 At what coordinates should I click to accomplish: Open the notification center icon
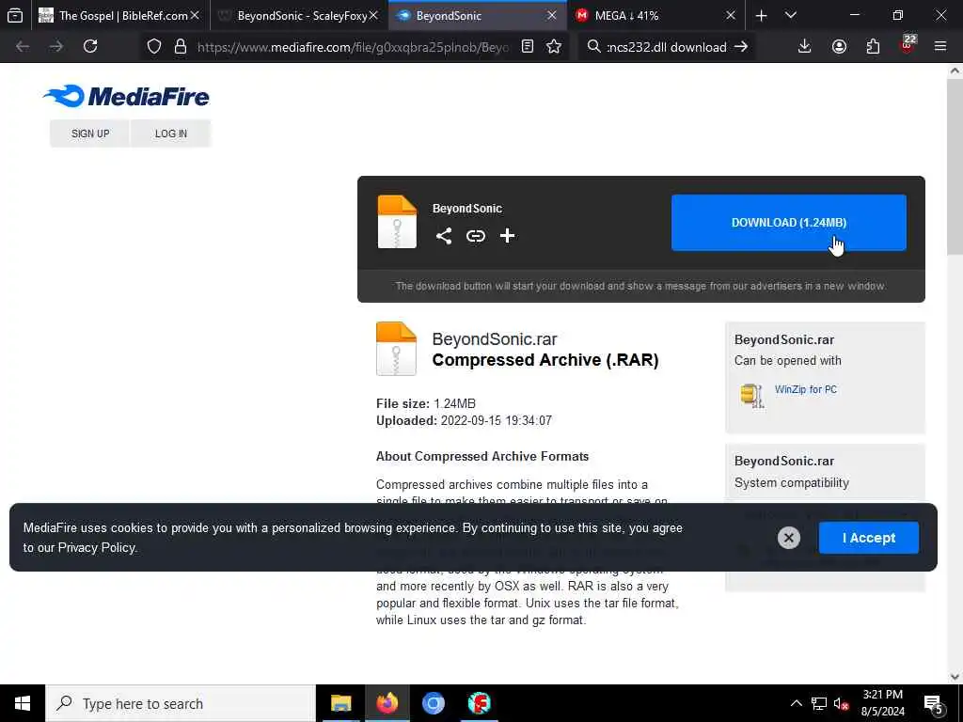point(934,703)
